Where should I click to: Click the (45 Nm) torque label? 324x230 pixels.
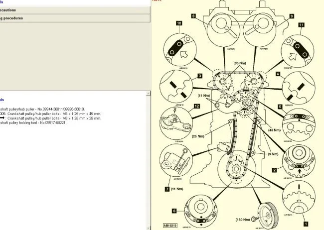coord(275,129)
